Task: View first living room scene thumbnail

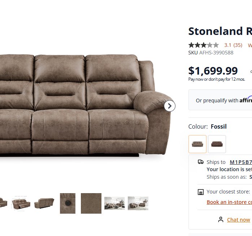Action: tap(114, 203)
